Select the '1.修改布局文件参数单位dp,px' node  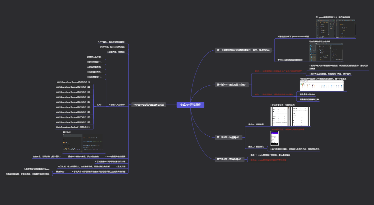37,169
